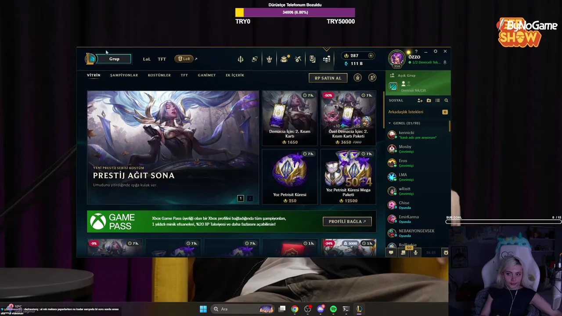This screenshot has height=316, width=562.
Task: Select friend NEBAKIYONGEVSEK in list
Action: point(417,233)
